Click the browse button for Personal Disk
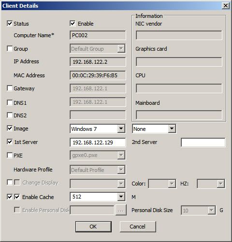 point(121,210)
